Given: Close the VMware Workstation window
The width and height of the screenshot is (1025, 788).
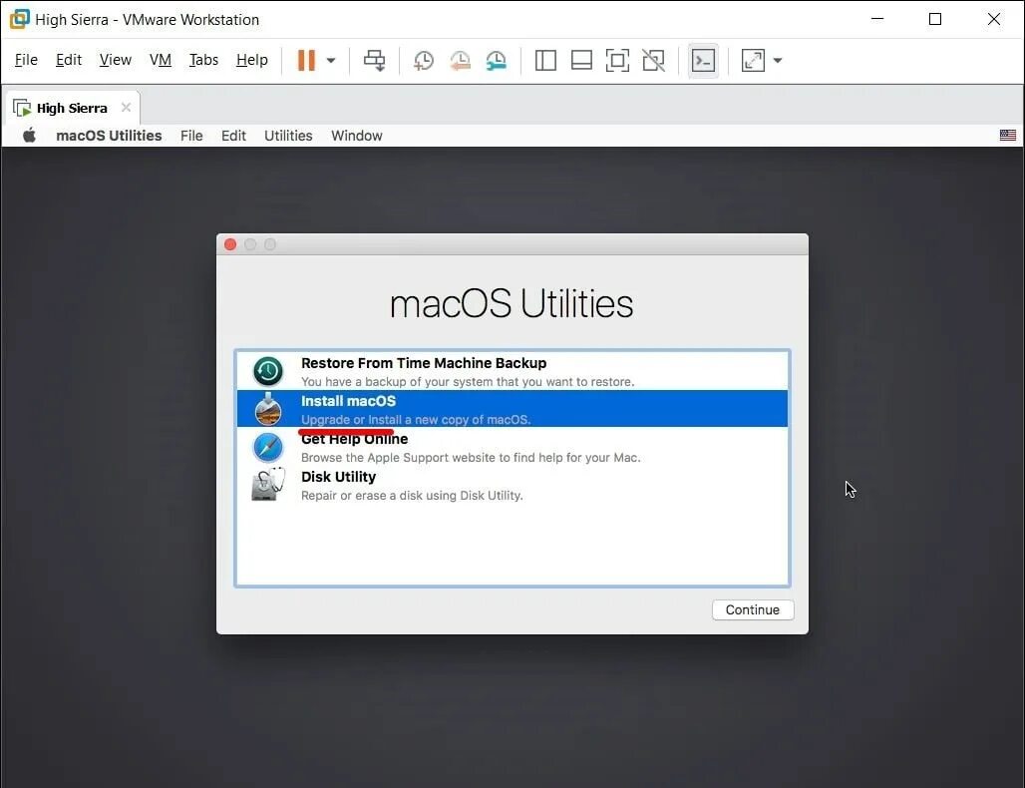Looking at the screenshot, I should 994,19.
